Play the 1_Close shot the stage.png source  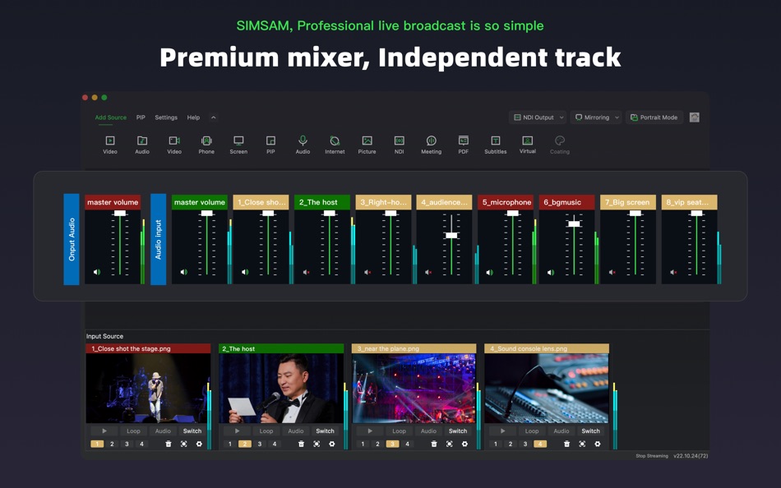tap(104, 430)
